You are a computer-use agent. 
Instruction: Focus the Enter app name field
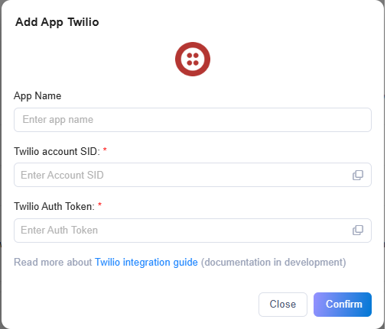[193, 120]
